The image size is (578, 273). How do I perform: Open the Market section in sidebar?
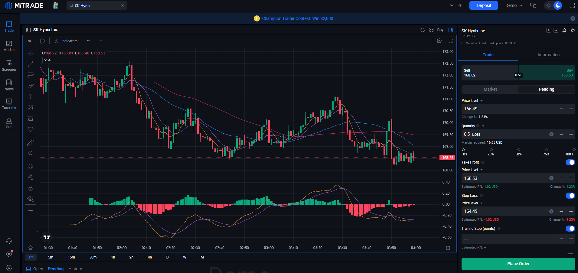click(9, 46)
